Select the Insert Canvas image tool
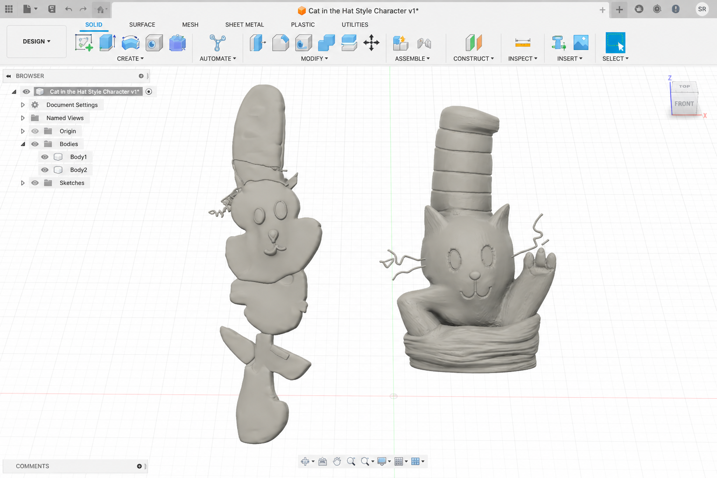Viewport: 717px width, 478px height. click(x=581, y=42)
